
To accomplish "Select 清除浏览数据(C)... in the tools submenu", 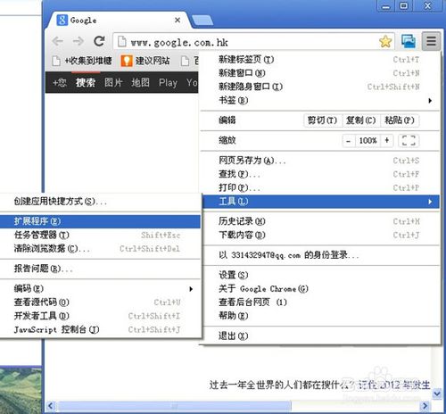I will coord(100,248).
